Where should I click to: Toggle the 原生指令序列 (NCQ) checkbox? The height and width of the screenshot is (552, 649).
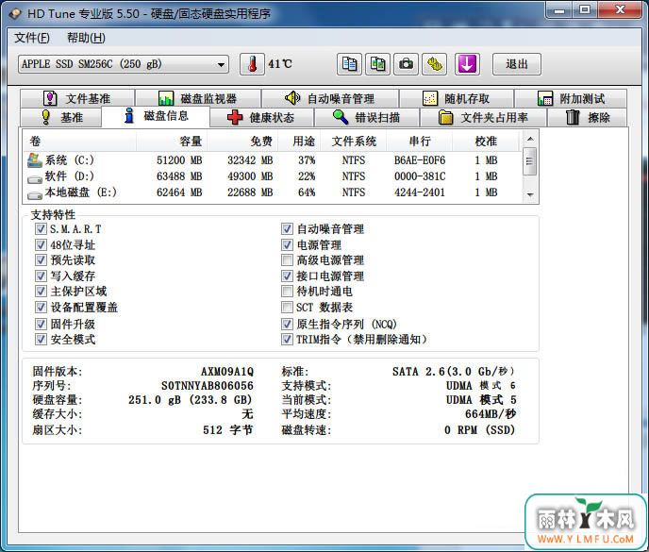[x=287, y=324]
